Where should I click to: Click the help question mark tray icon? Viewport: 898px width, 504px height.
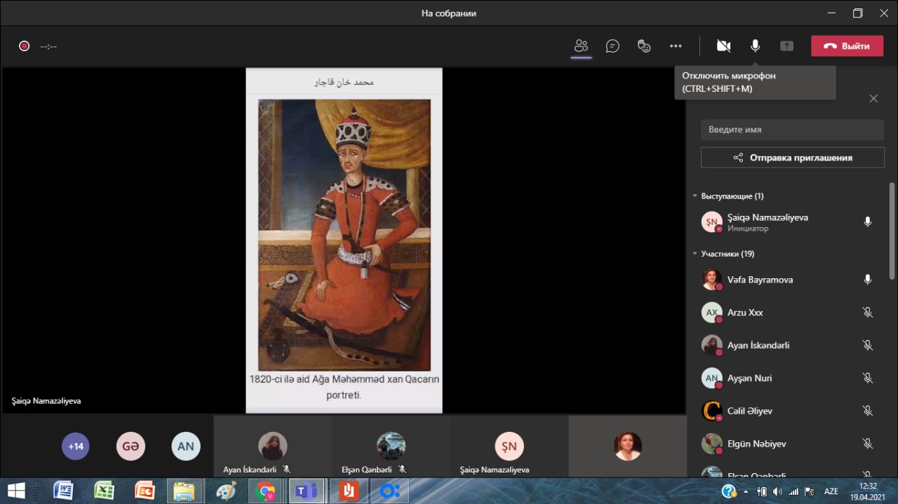click(729, 491)
